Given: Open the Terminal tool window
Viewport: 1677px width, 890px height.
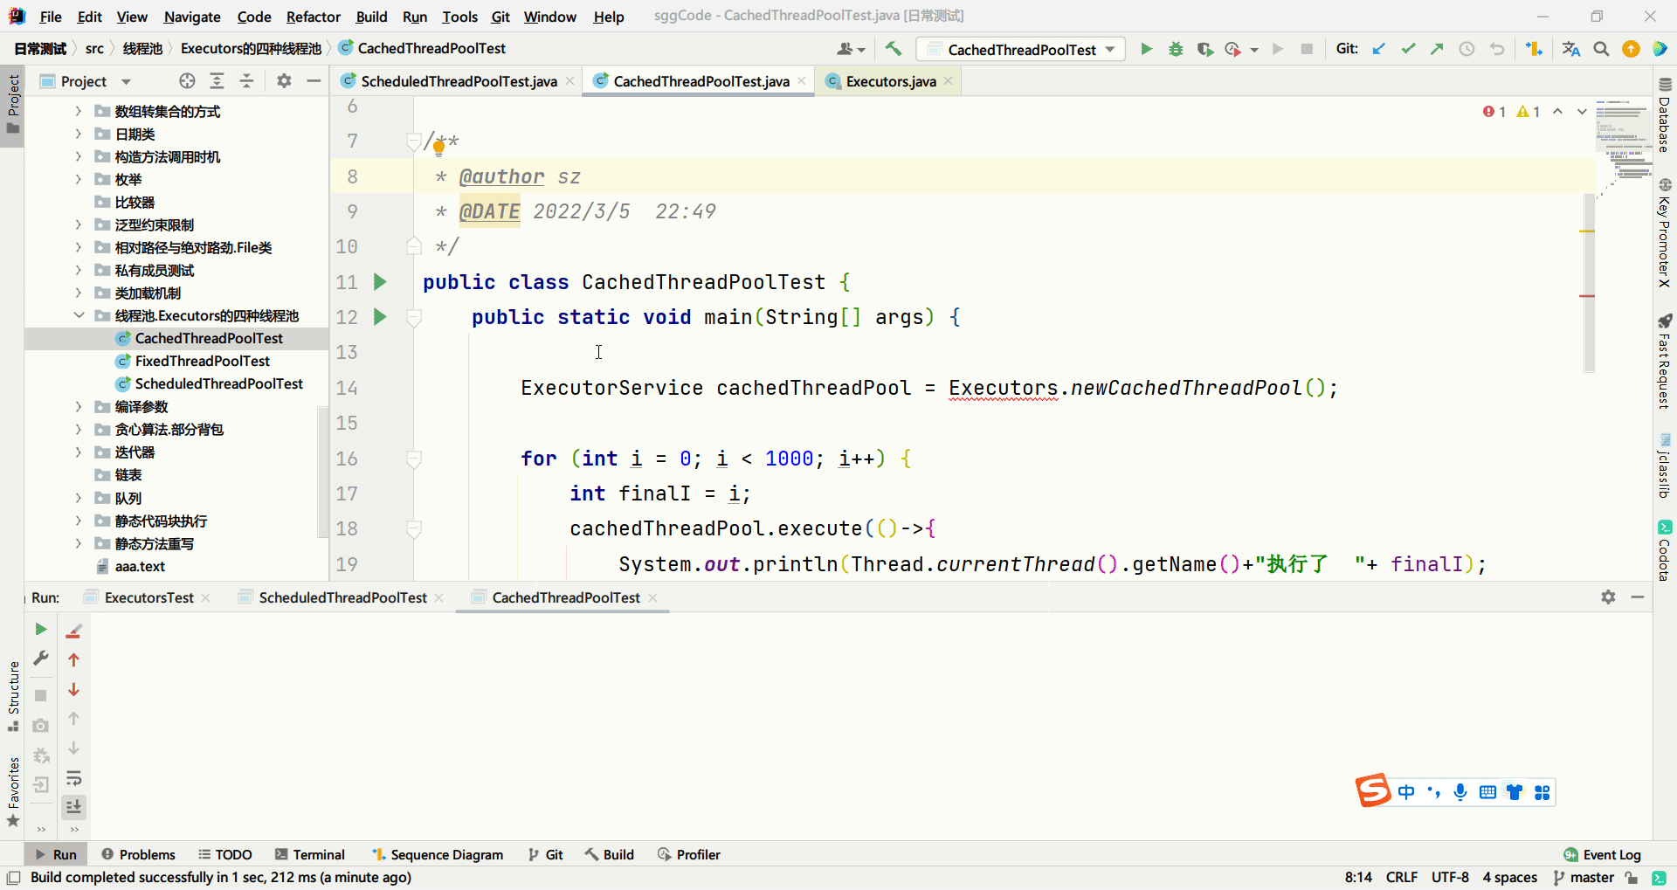Looking at the screenshot, I should pos(309,854).
